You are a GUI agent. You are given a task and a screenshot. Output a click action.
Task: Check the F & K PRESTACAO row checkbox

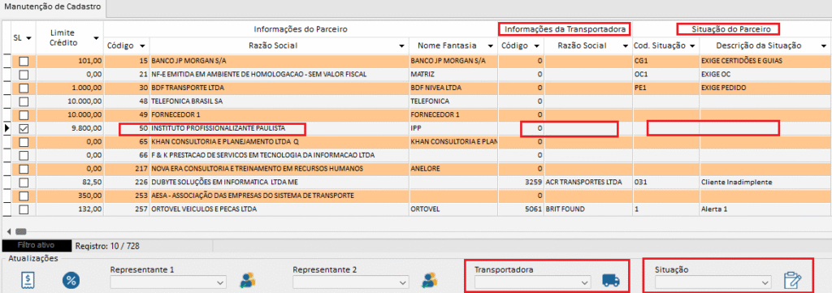point(24,155)
